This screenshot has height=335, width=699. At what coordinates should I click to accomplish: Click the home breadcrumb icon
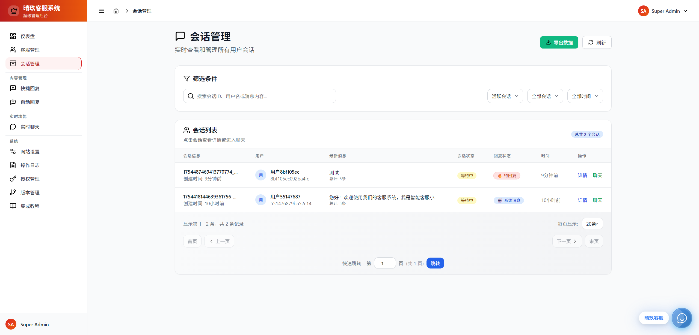point(116,11)
